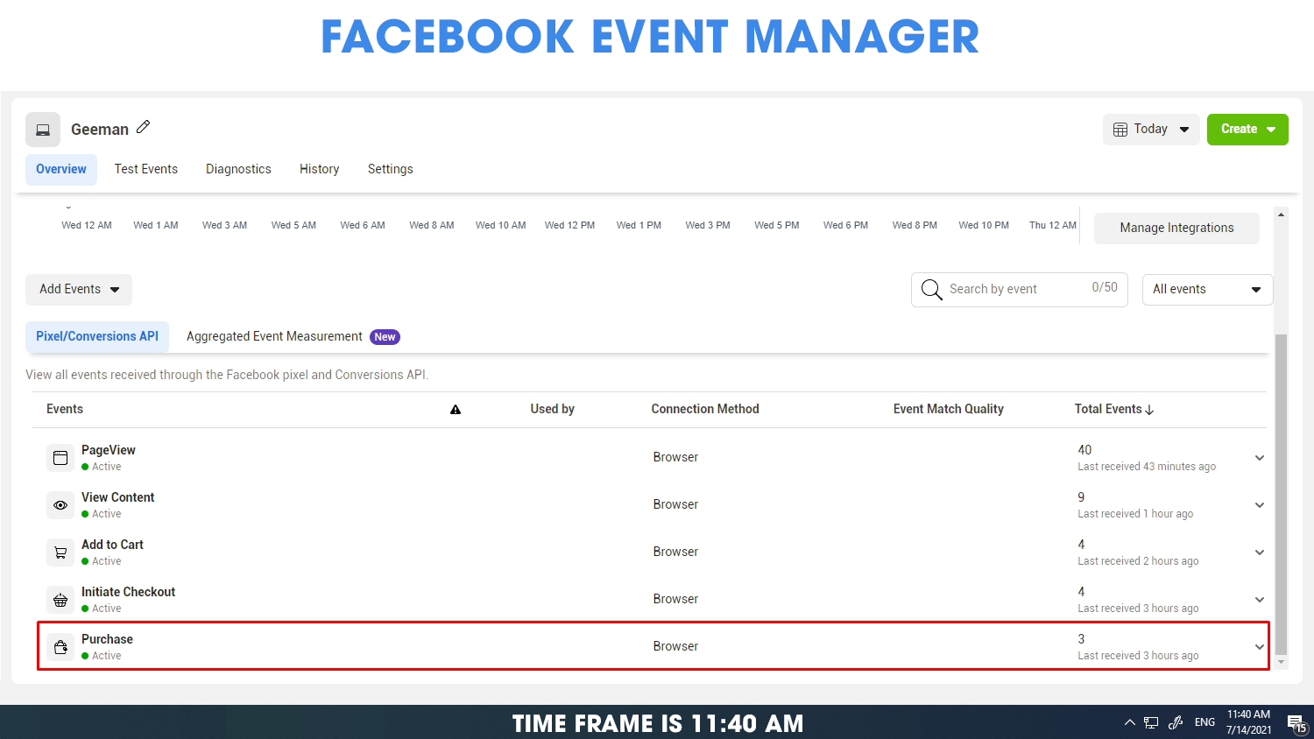Click the Purchase event bag icon
The height and width of the screenshot is (739, 1314).
[60, 647]
